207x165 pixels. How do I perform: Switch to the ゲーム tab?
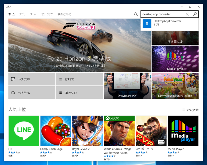pyautogui.click(x=33, y=14)
